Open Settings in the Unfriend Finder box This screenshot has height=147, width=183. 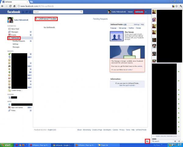[x=136, y=24]
